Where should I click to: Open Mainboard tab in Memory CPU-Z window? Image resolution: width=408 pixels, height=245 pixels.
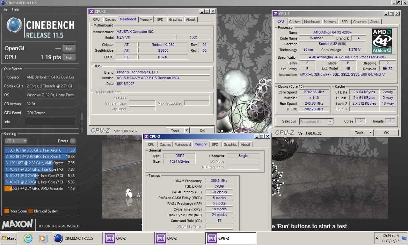point(183,145)
